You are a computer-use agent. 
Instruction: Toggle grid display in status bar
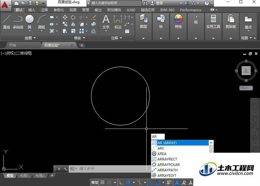103,183
